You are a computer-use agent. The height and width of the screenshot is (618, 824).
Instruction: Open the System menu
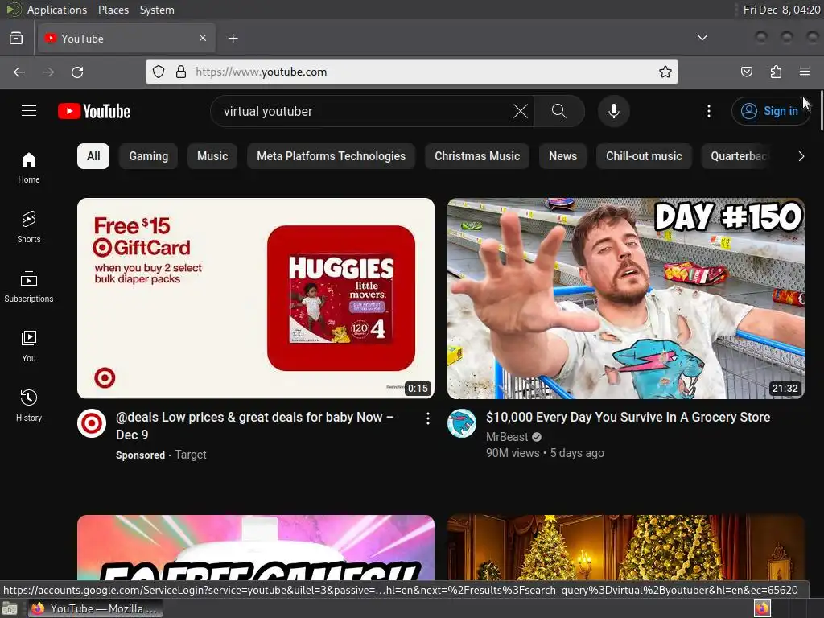(157, 10)
